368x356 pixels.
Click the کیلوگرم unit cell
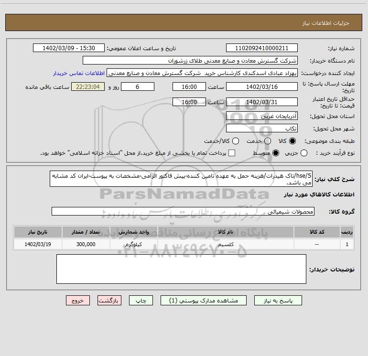tap(133, 244)
